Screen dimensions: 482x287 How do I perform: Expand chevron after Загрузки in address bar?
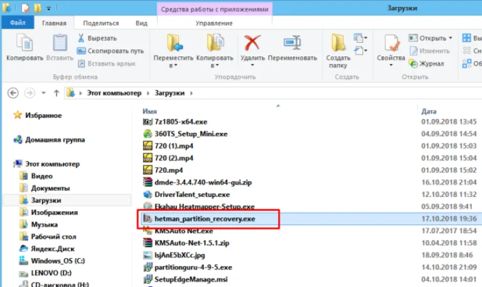coord(191,93)
